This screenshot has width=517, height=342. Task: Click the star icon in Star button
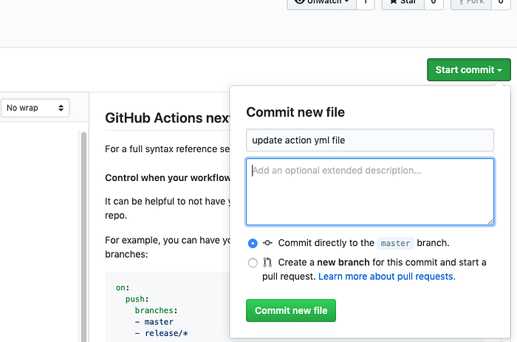click(x=393, y=1)
